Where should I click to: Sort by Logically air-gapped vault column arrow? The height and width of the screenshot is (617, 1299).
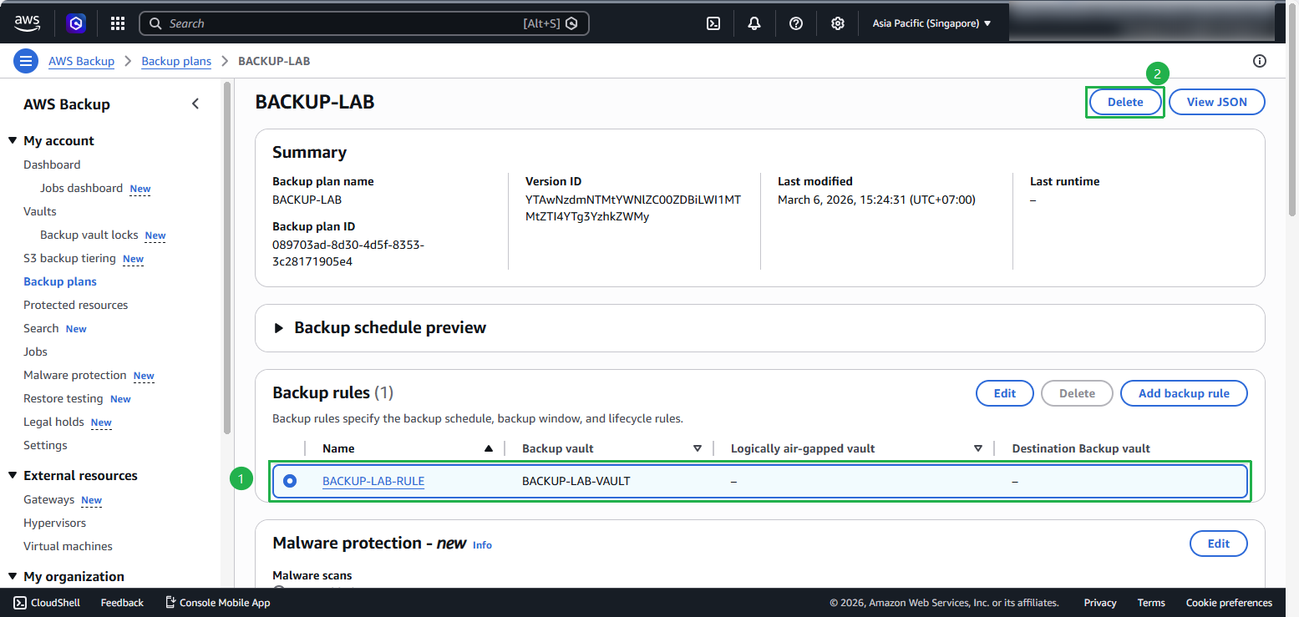(978, 449)
